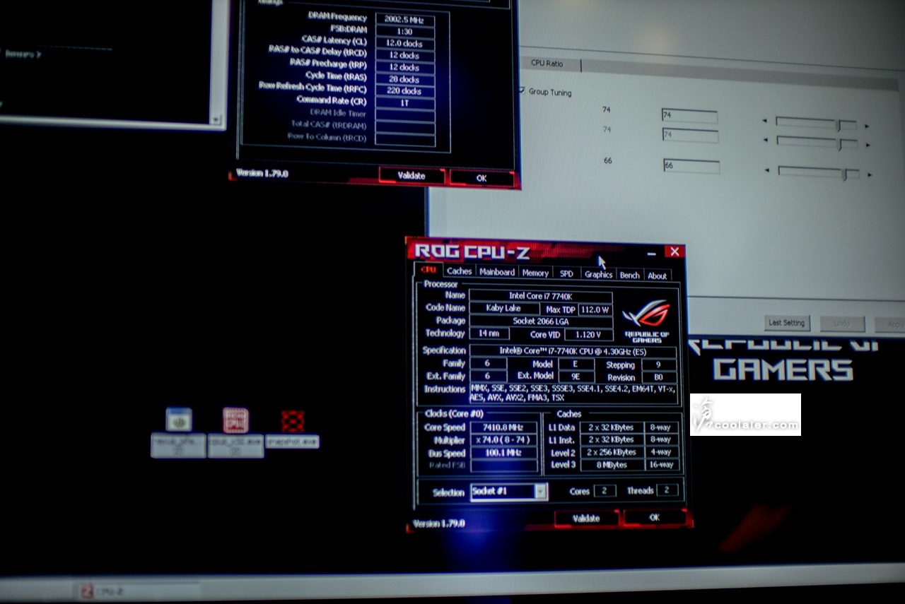Click the Package value 'Socket 2066 LGA'
This screenshot has height=604, width=905.
point(541,321)
